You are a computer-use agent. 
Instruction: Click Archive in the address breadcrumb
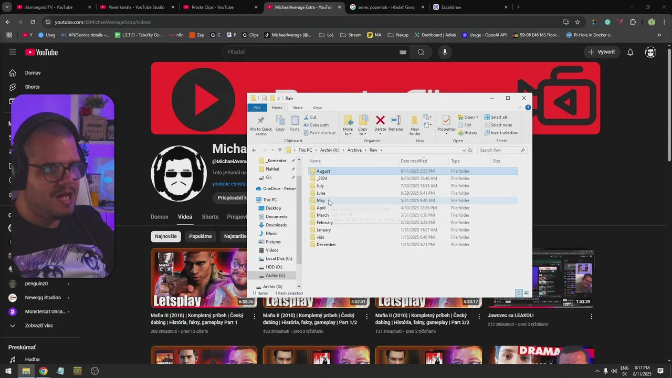click(x=354, y=150)
